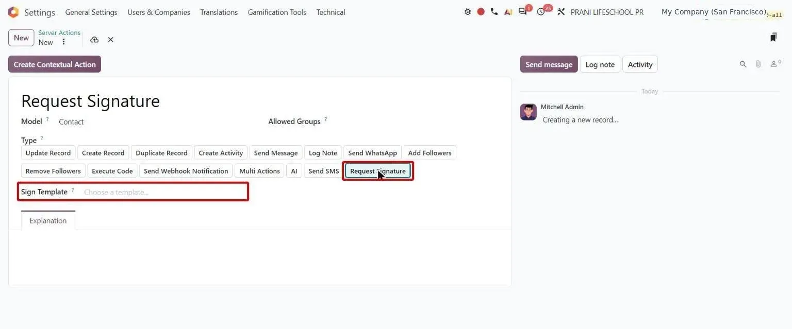Discard changes with X icon
This screenshot has width=792, height=329.
pos(110,40)
